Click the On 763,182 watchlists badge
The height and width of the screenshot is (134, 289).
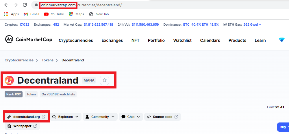point(58,94)
